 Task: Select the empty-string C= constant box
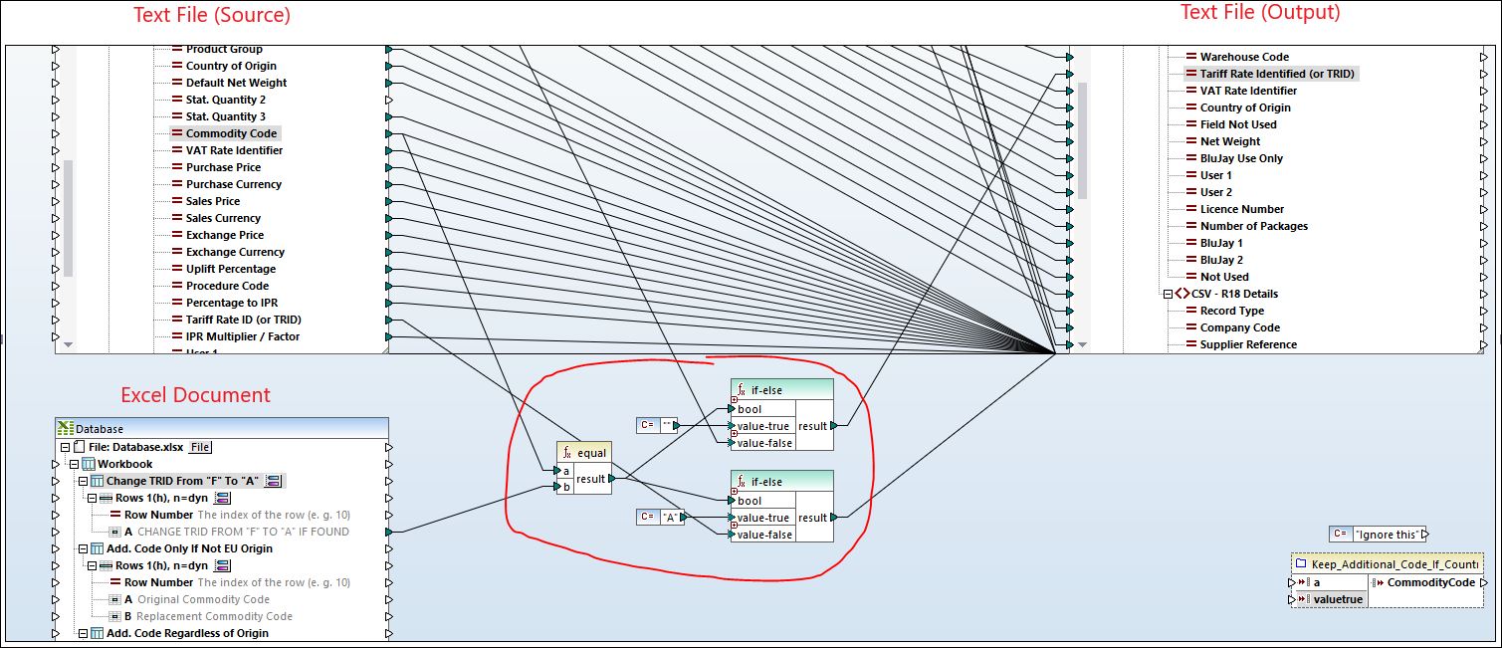point(659,426)
